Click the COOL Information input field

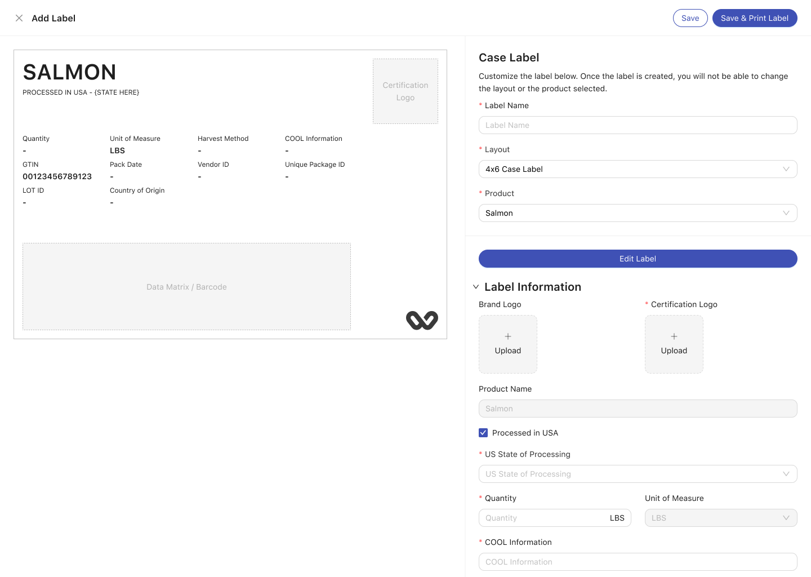tap(638, 562)
